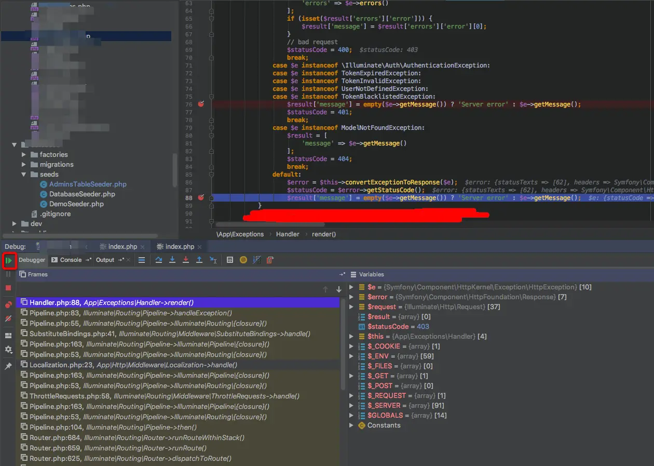Screen dimensions: 654x466
Task: Remove breakpoint on line 76
Action: [x=201, y=104]
